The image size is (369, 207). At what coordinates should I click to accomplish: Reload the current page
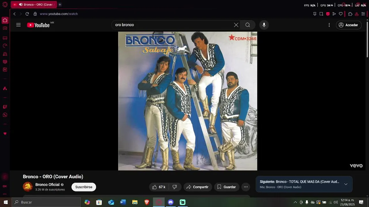pyautogui.click(x=27, y=14)
